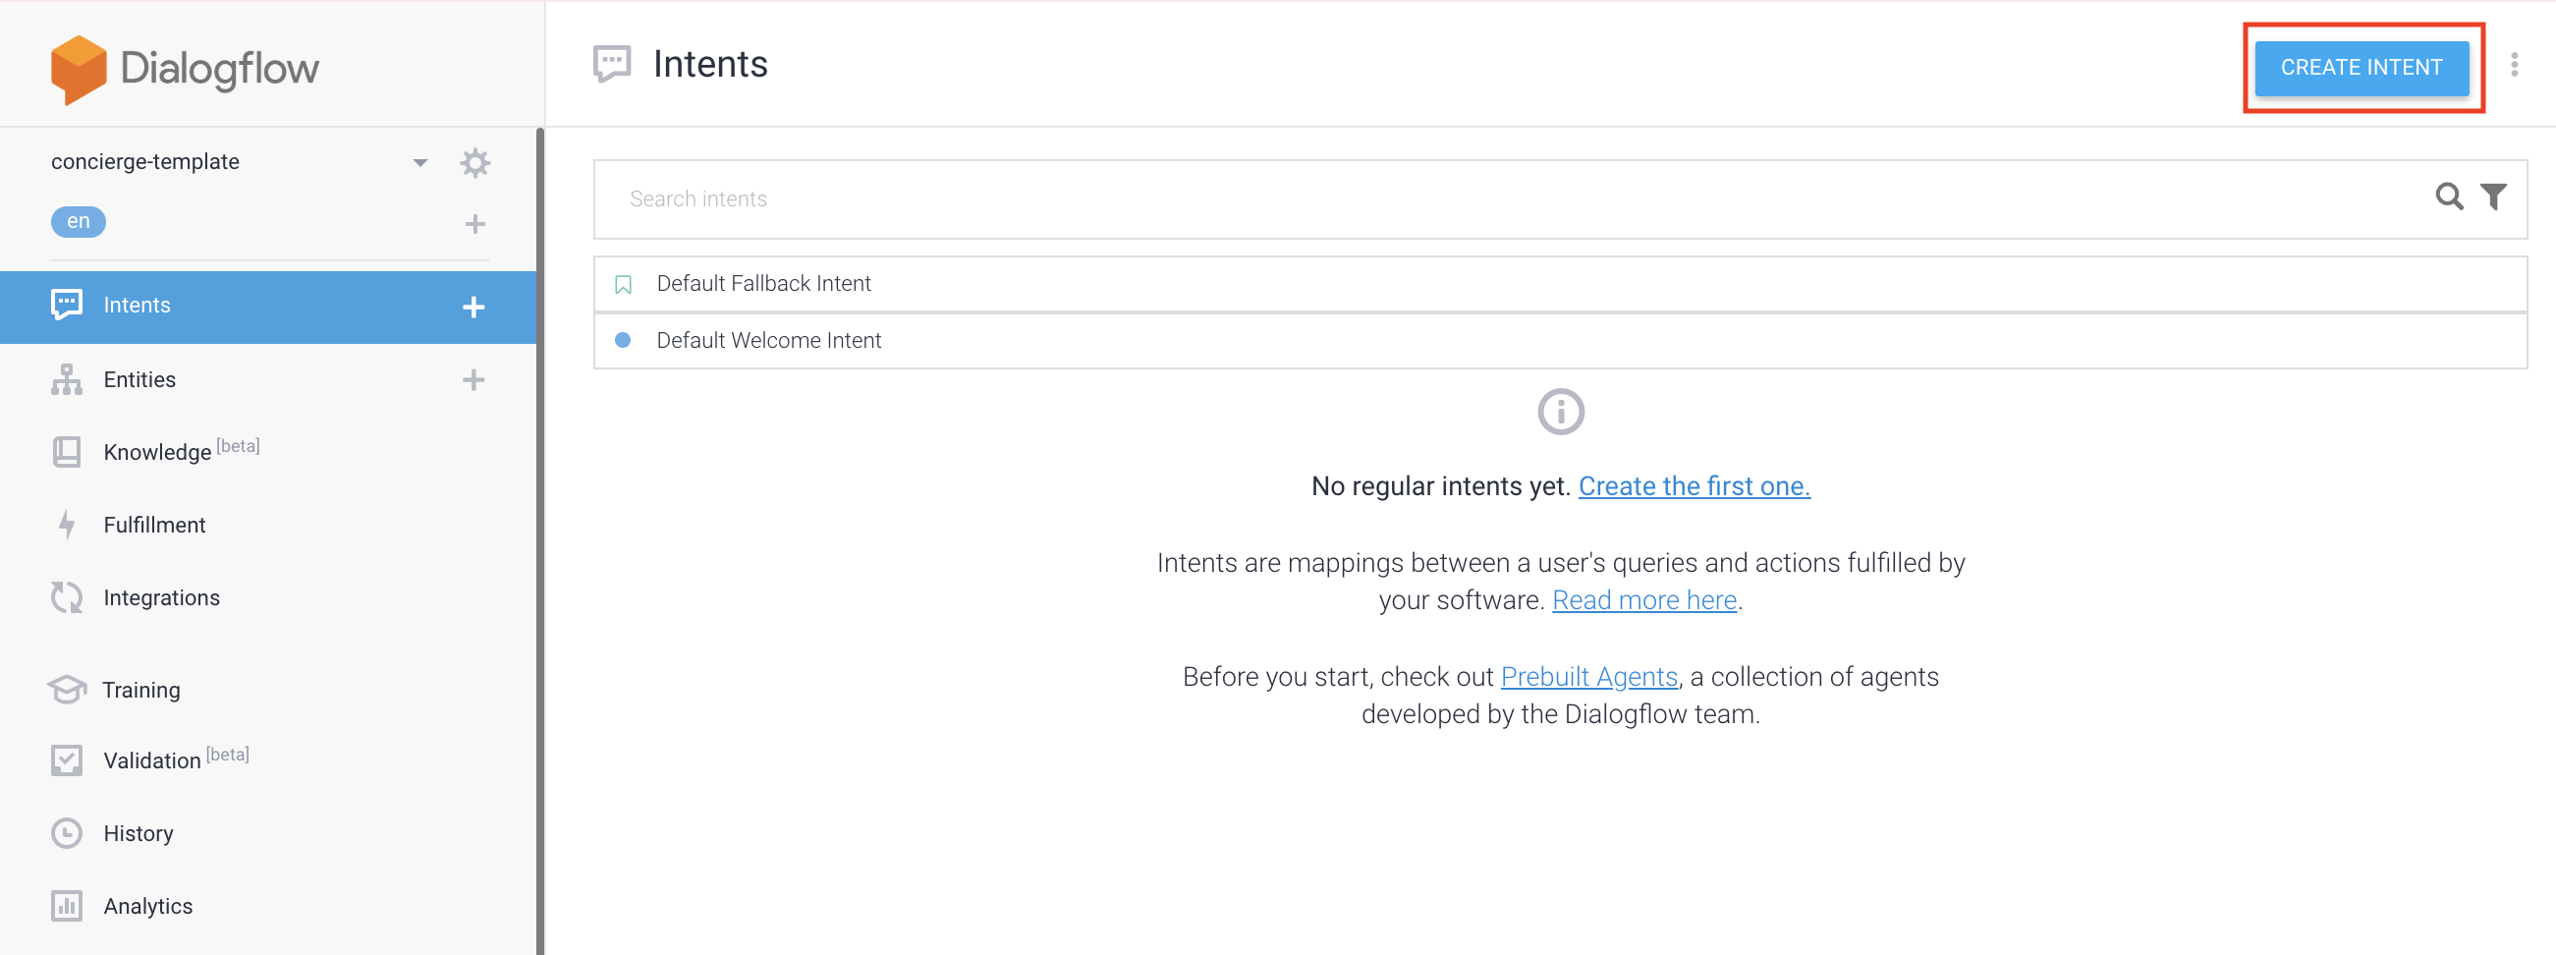Open Fulfillment section
Viewport: 2556px width, 955px height.
pos(154,524)
